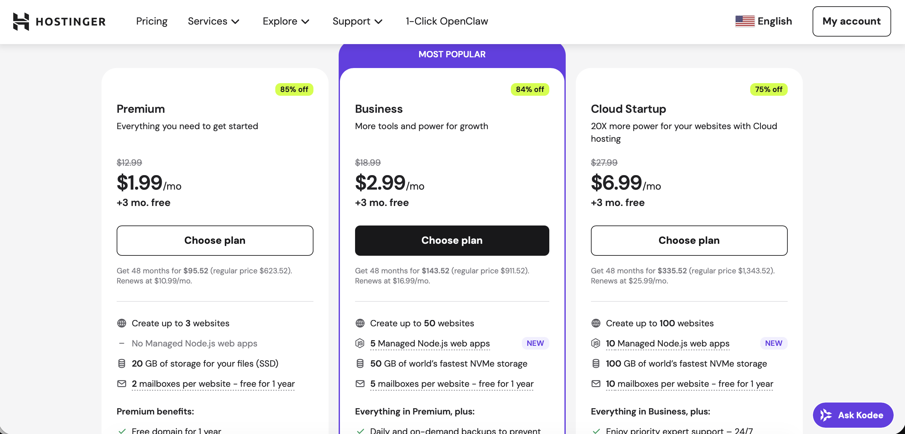
Task: Expand the Services dropdown menu
Action: click(213, 21)
